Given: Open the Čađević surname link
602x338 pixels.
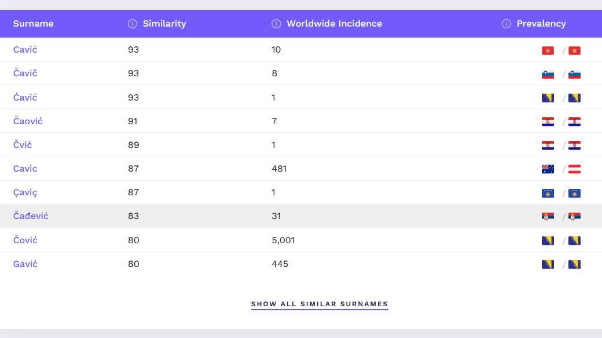Looking at the screenshot, I should coord(31,216).
